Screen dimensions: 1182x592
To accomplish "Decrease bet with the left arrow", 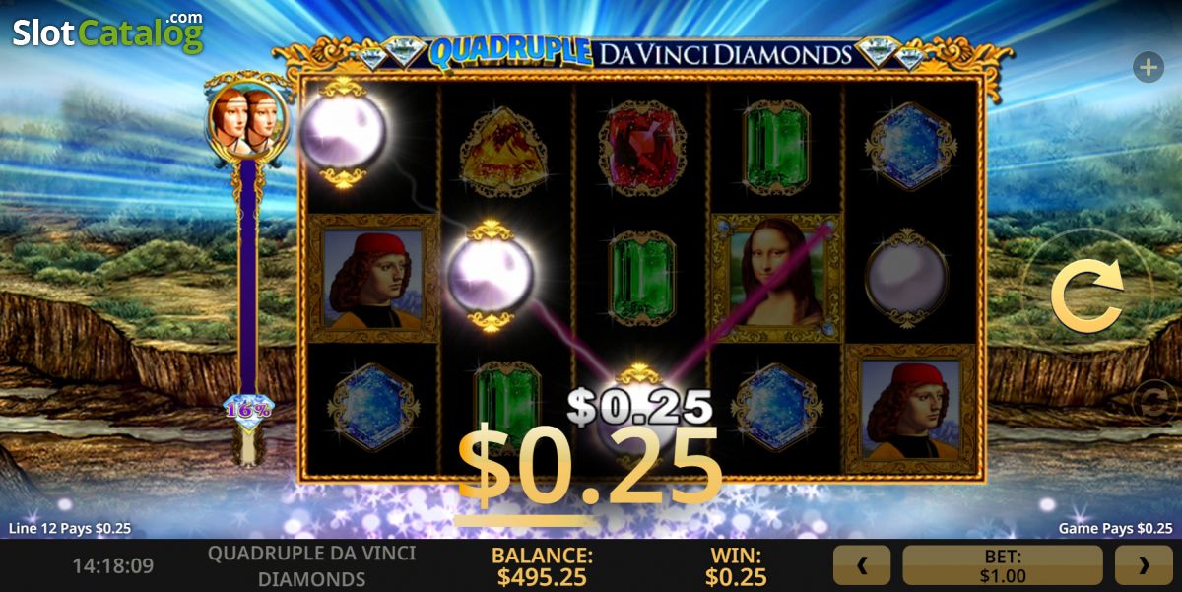I will [862, 565].
